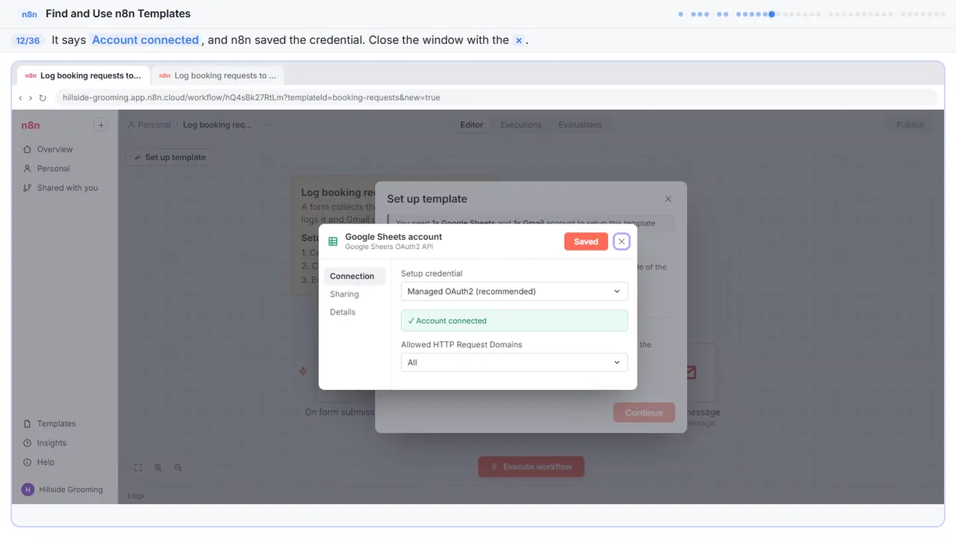The width and height of the screenshot is (956, 538).
Task: Click the Saved button in credential dialog
Action: coord(586,241)
